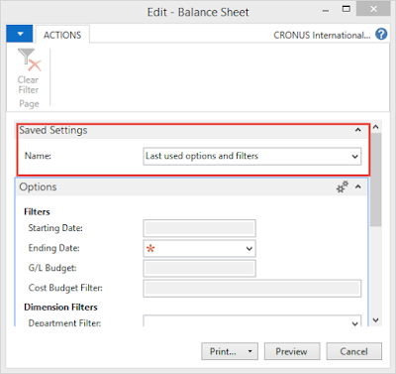Screen dimensions: 396x374
Task: Click the scrollbar up arrow
Action: tap(376, 127)
